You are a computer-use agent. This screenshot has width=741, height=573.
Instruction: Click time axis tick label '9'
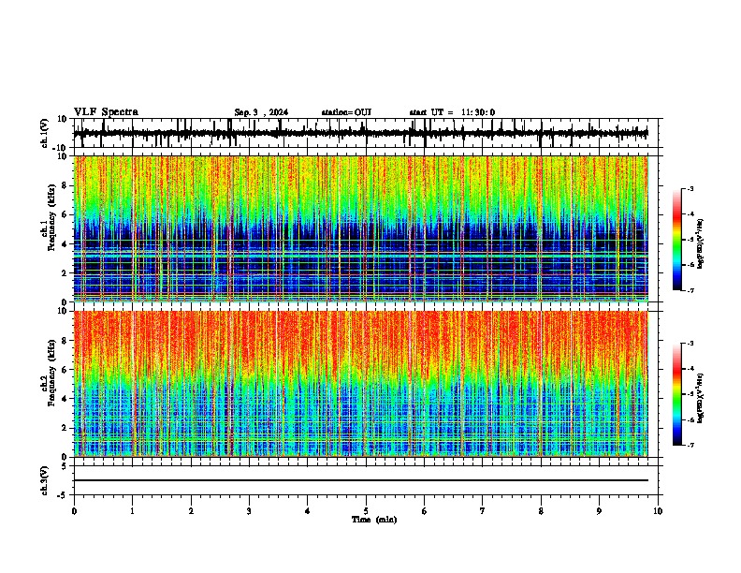point(599,511)
